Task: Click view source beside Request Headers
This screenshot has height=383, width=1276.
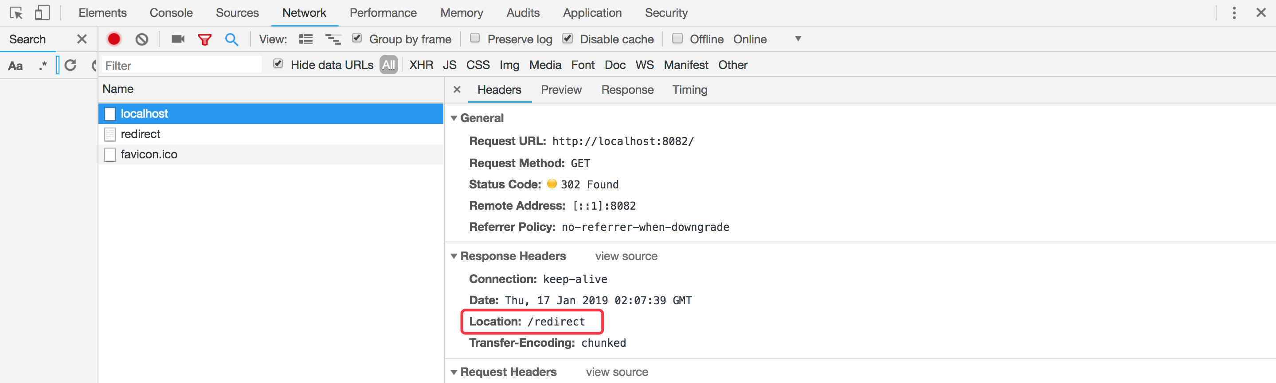Action: [617, 372]
